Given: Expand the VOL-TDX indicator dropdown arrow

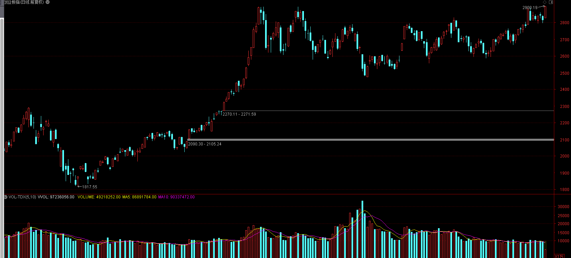Looking at the screenshot, I should point(6,197).
